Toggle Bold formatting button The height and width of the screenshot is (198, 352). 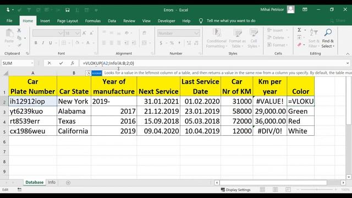(36, 43)
